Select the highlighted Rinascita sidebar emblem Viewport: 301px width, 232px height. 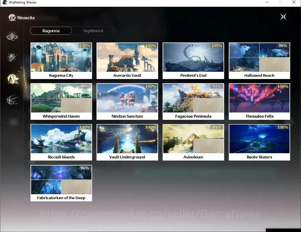pyautogui.click(x=13, y=79)
